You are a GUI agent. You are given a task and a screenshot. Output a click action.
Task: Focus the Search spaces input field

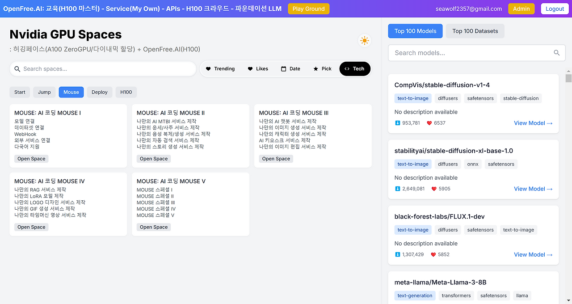tap(103, 69)
